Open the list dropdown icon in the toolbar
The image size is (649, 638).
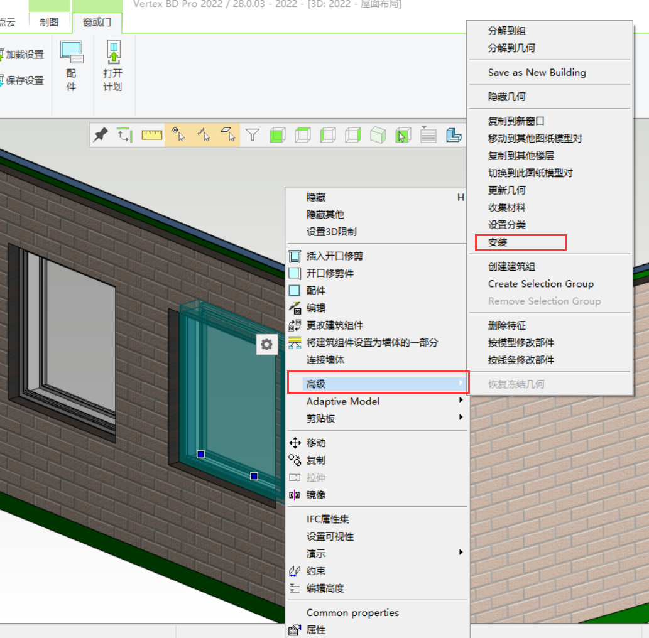point(428,134)
